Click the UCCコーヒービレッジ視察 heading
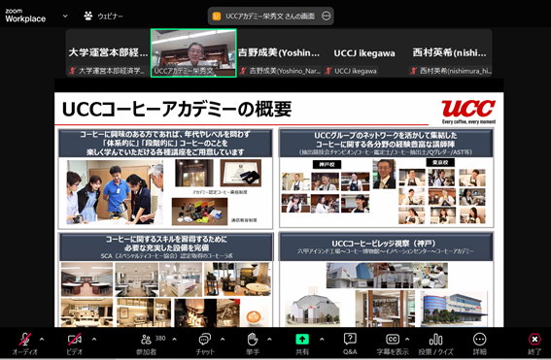 pos(384,244)
